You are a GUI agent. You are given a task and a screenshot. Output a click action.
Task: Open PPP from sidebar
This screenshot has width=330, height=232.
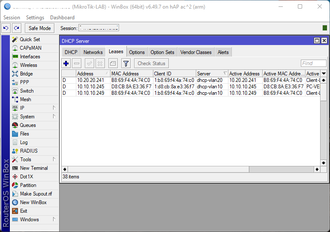[35, 82]
